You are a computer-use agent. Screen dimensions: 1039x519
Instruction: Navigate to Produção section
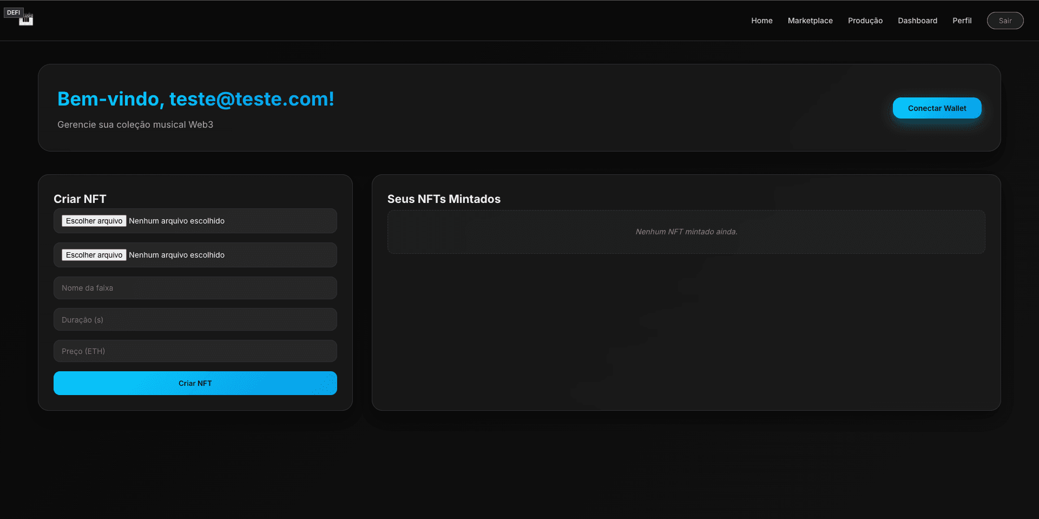[865, 21]
